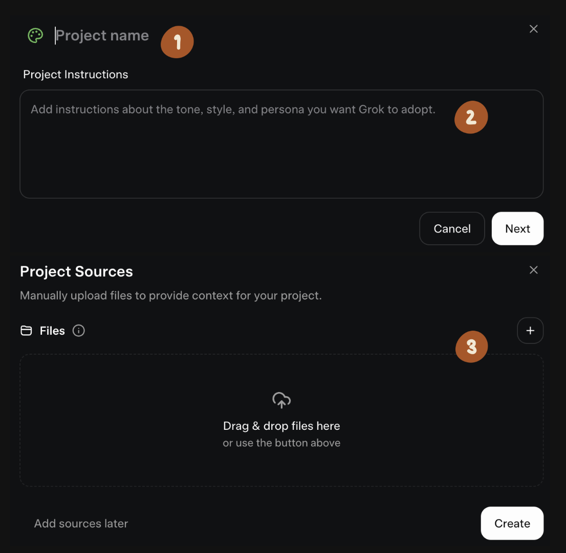Close the project name dialog
The height and width of the screenshot is (553, 566).
point(533,29)
